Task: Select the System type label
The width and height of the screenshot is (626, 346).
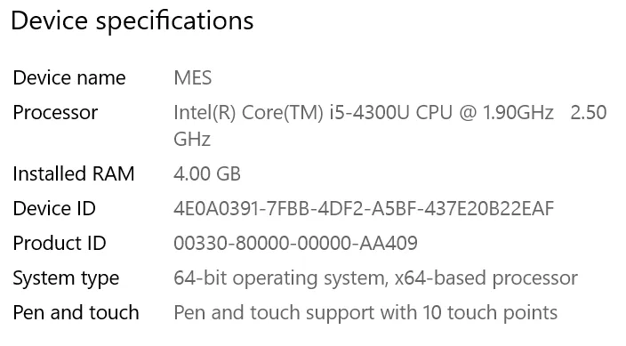Action: pyautogui.click(x=66, y=278)
